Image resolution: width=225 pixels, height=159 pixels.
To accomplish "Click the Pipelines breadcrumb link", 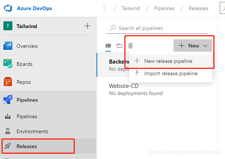I will (164, 8).
